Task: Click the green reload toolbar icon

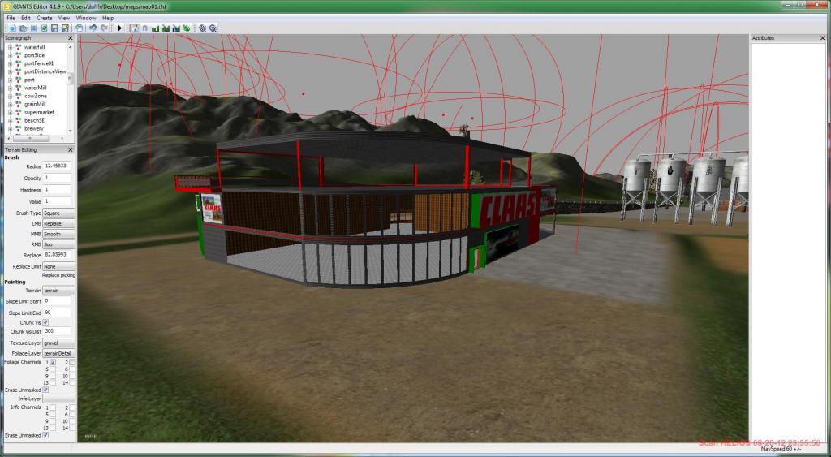Action: tap(45, 28)
